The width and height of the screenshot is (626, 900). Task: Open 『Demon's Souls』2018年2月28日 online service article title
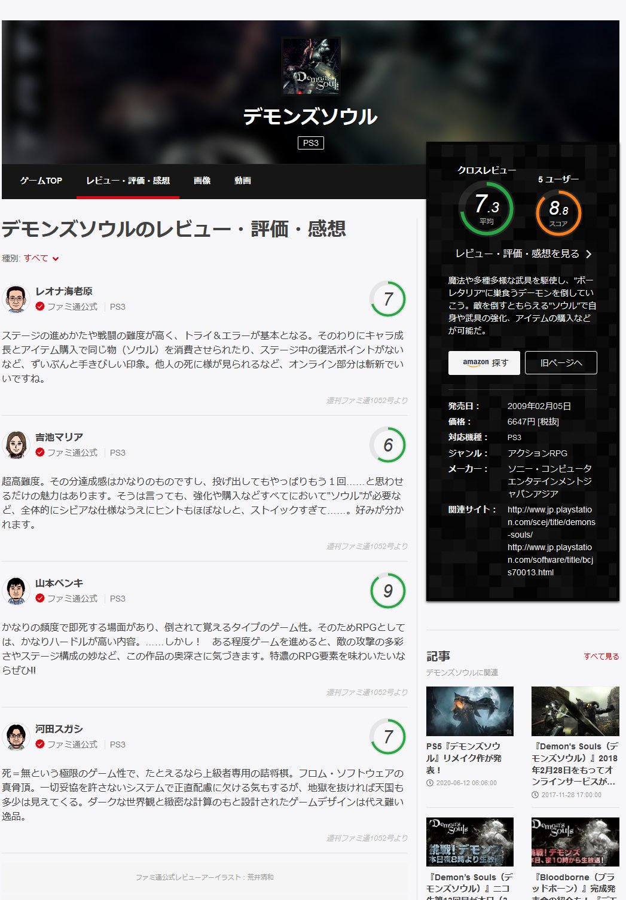coord(575,764)
